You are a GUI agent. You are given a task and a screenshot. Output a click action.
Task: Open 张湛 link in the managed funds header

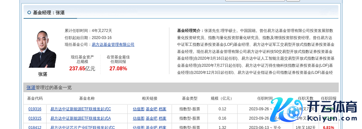31,87
